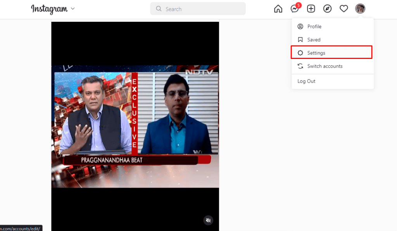Open the Explore compass icon

click(x=327, y=9)
